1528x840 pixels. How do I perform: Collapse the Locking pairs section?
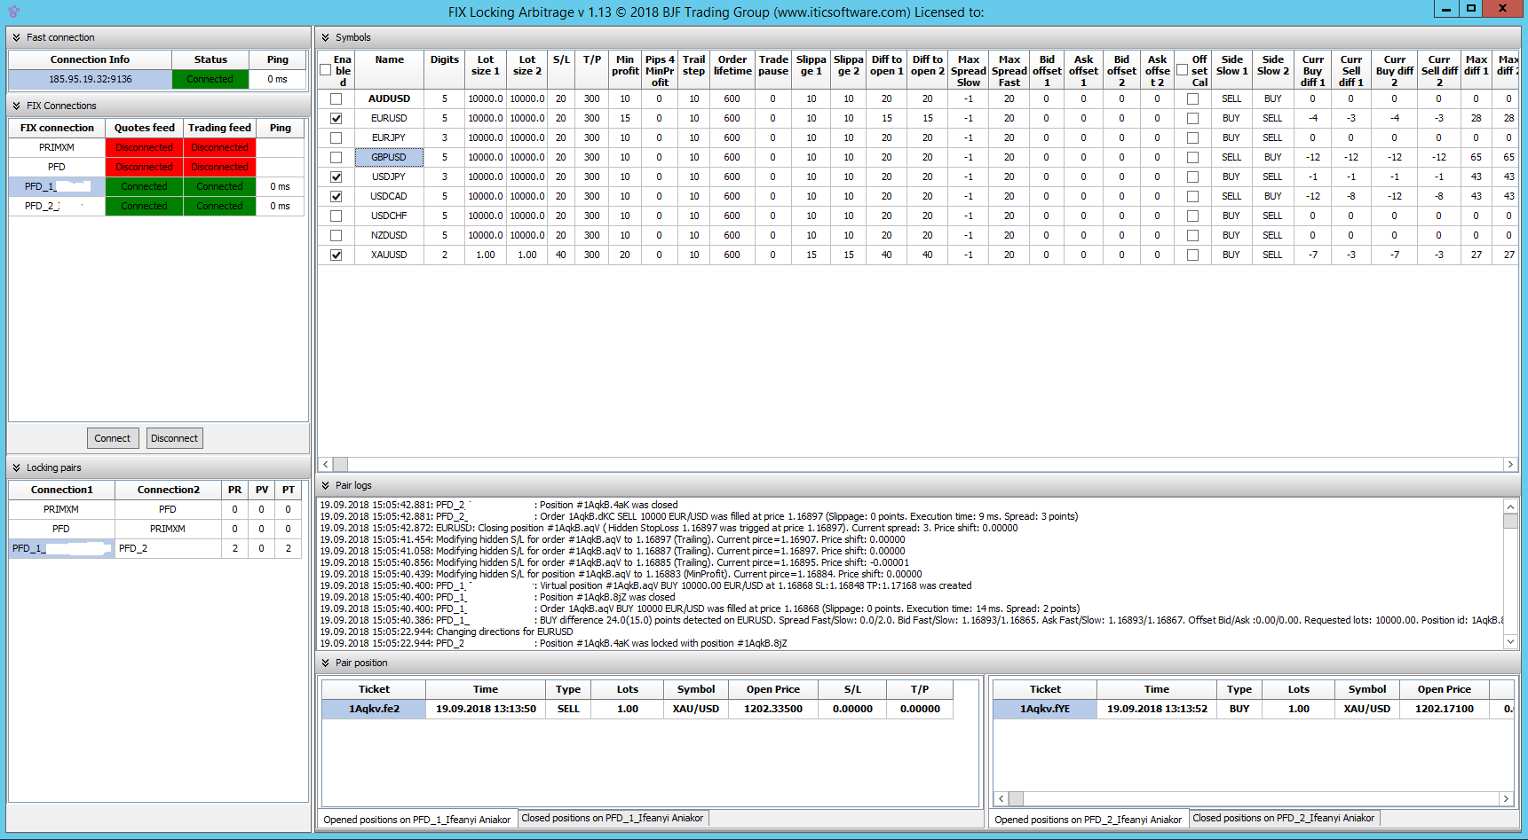(x=16, y=467)
